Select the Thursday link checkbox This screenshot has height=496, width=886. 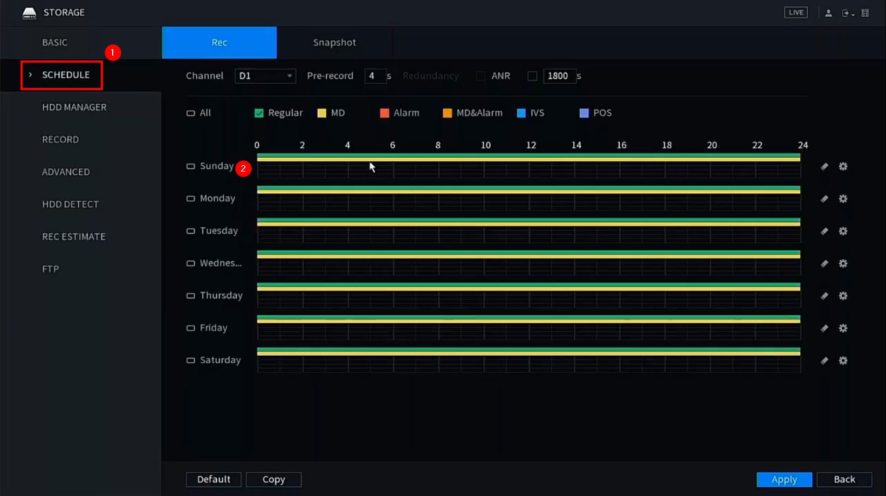click(190, 296)
